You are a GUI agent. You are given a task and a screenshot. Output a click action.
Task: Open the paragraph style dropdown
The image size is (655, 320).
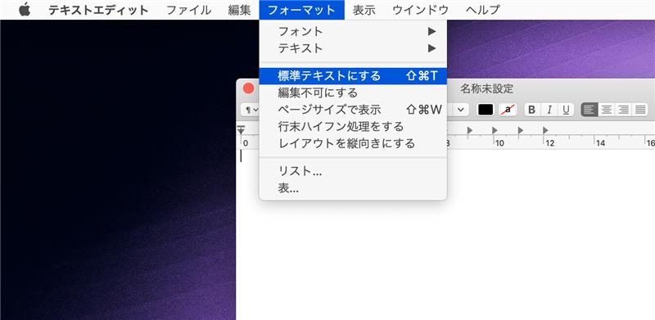(250, 110)
